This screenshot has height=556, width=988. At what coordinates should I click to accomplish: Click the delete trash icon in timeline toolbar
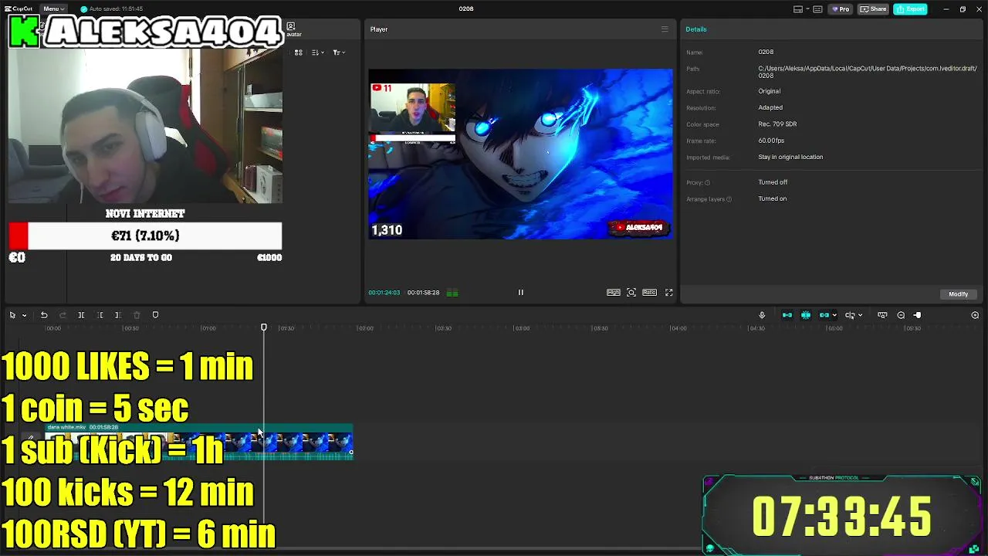[x=137, y=315]
